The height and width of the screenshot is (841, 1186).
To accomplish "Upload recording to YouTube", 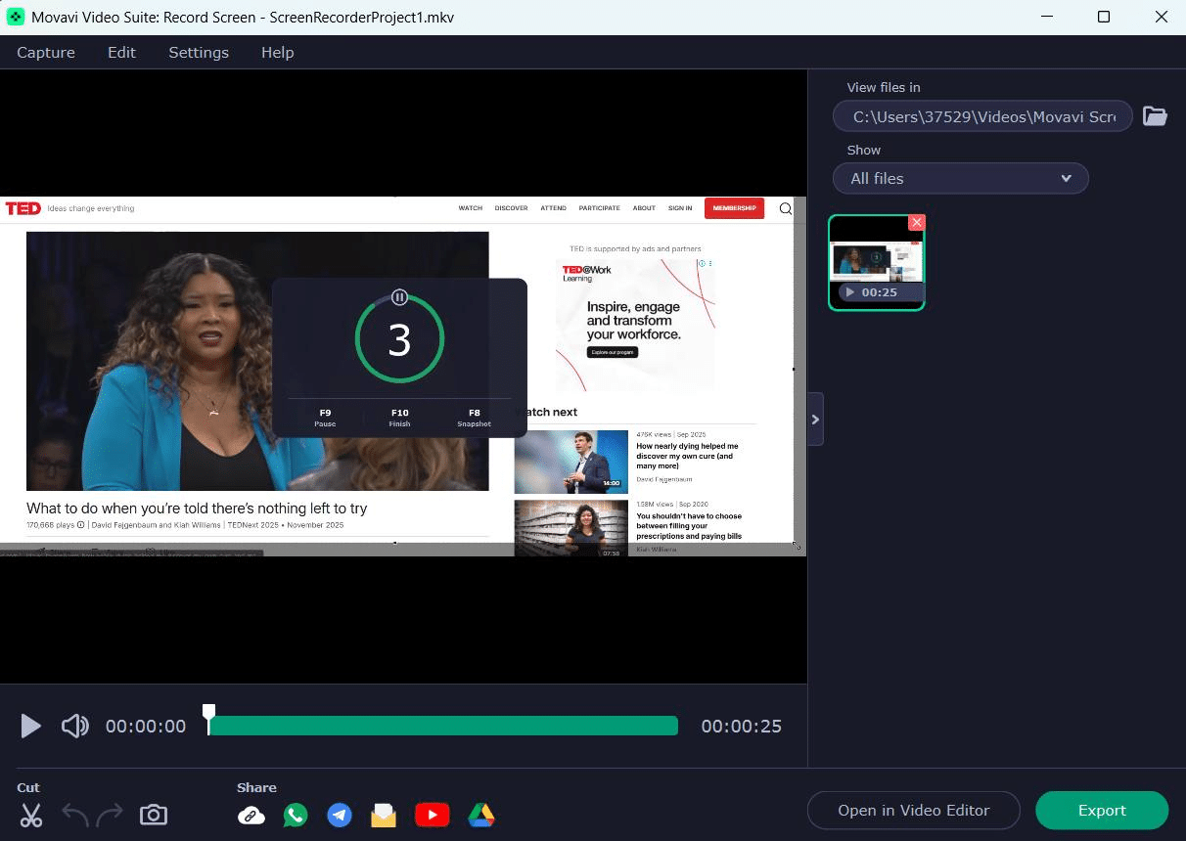I will click(x=432, y=815).
